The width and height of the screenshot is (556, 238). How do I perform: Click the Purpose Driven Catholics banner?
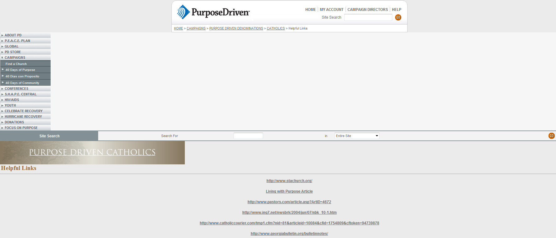click(x=92, y=153)
